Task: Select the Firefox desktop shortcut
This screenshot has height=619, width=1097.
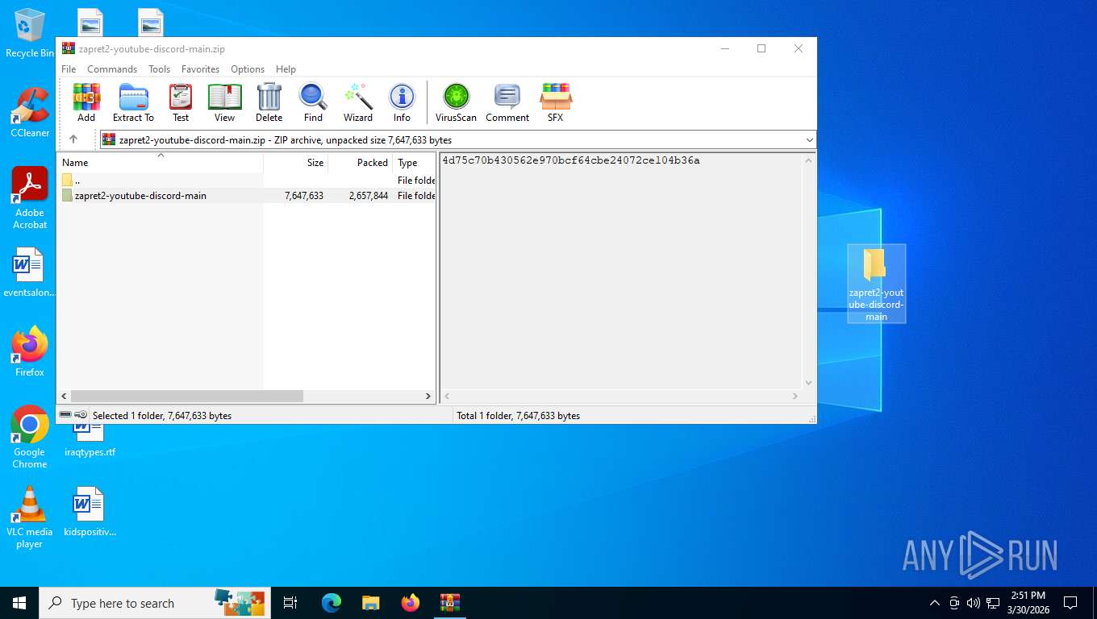Action: tap(30, 351)
